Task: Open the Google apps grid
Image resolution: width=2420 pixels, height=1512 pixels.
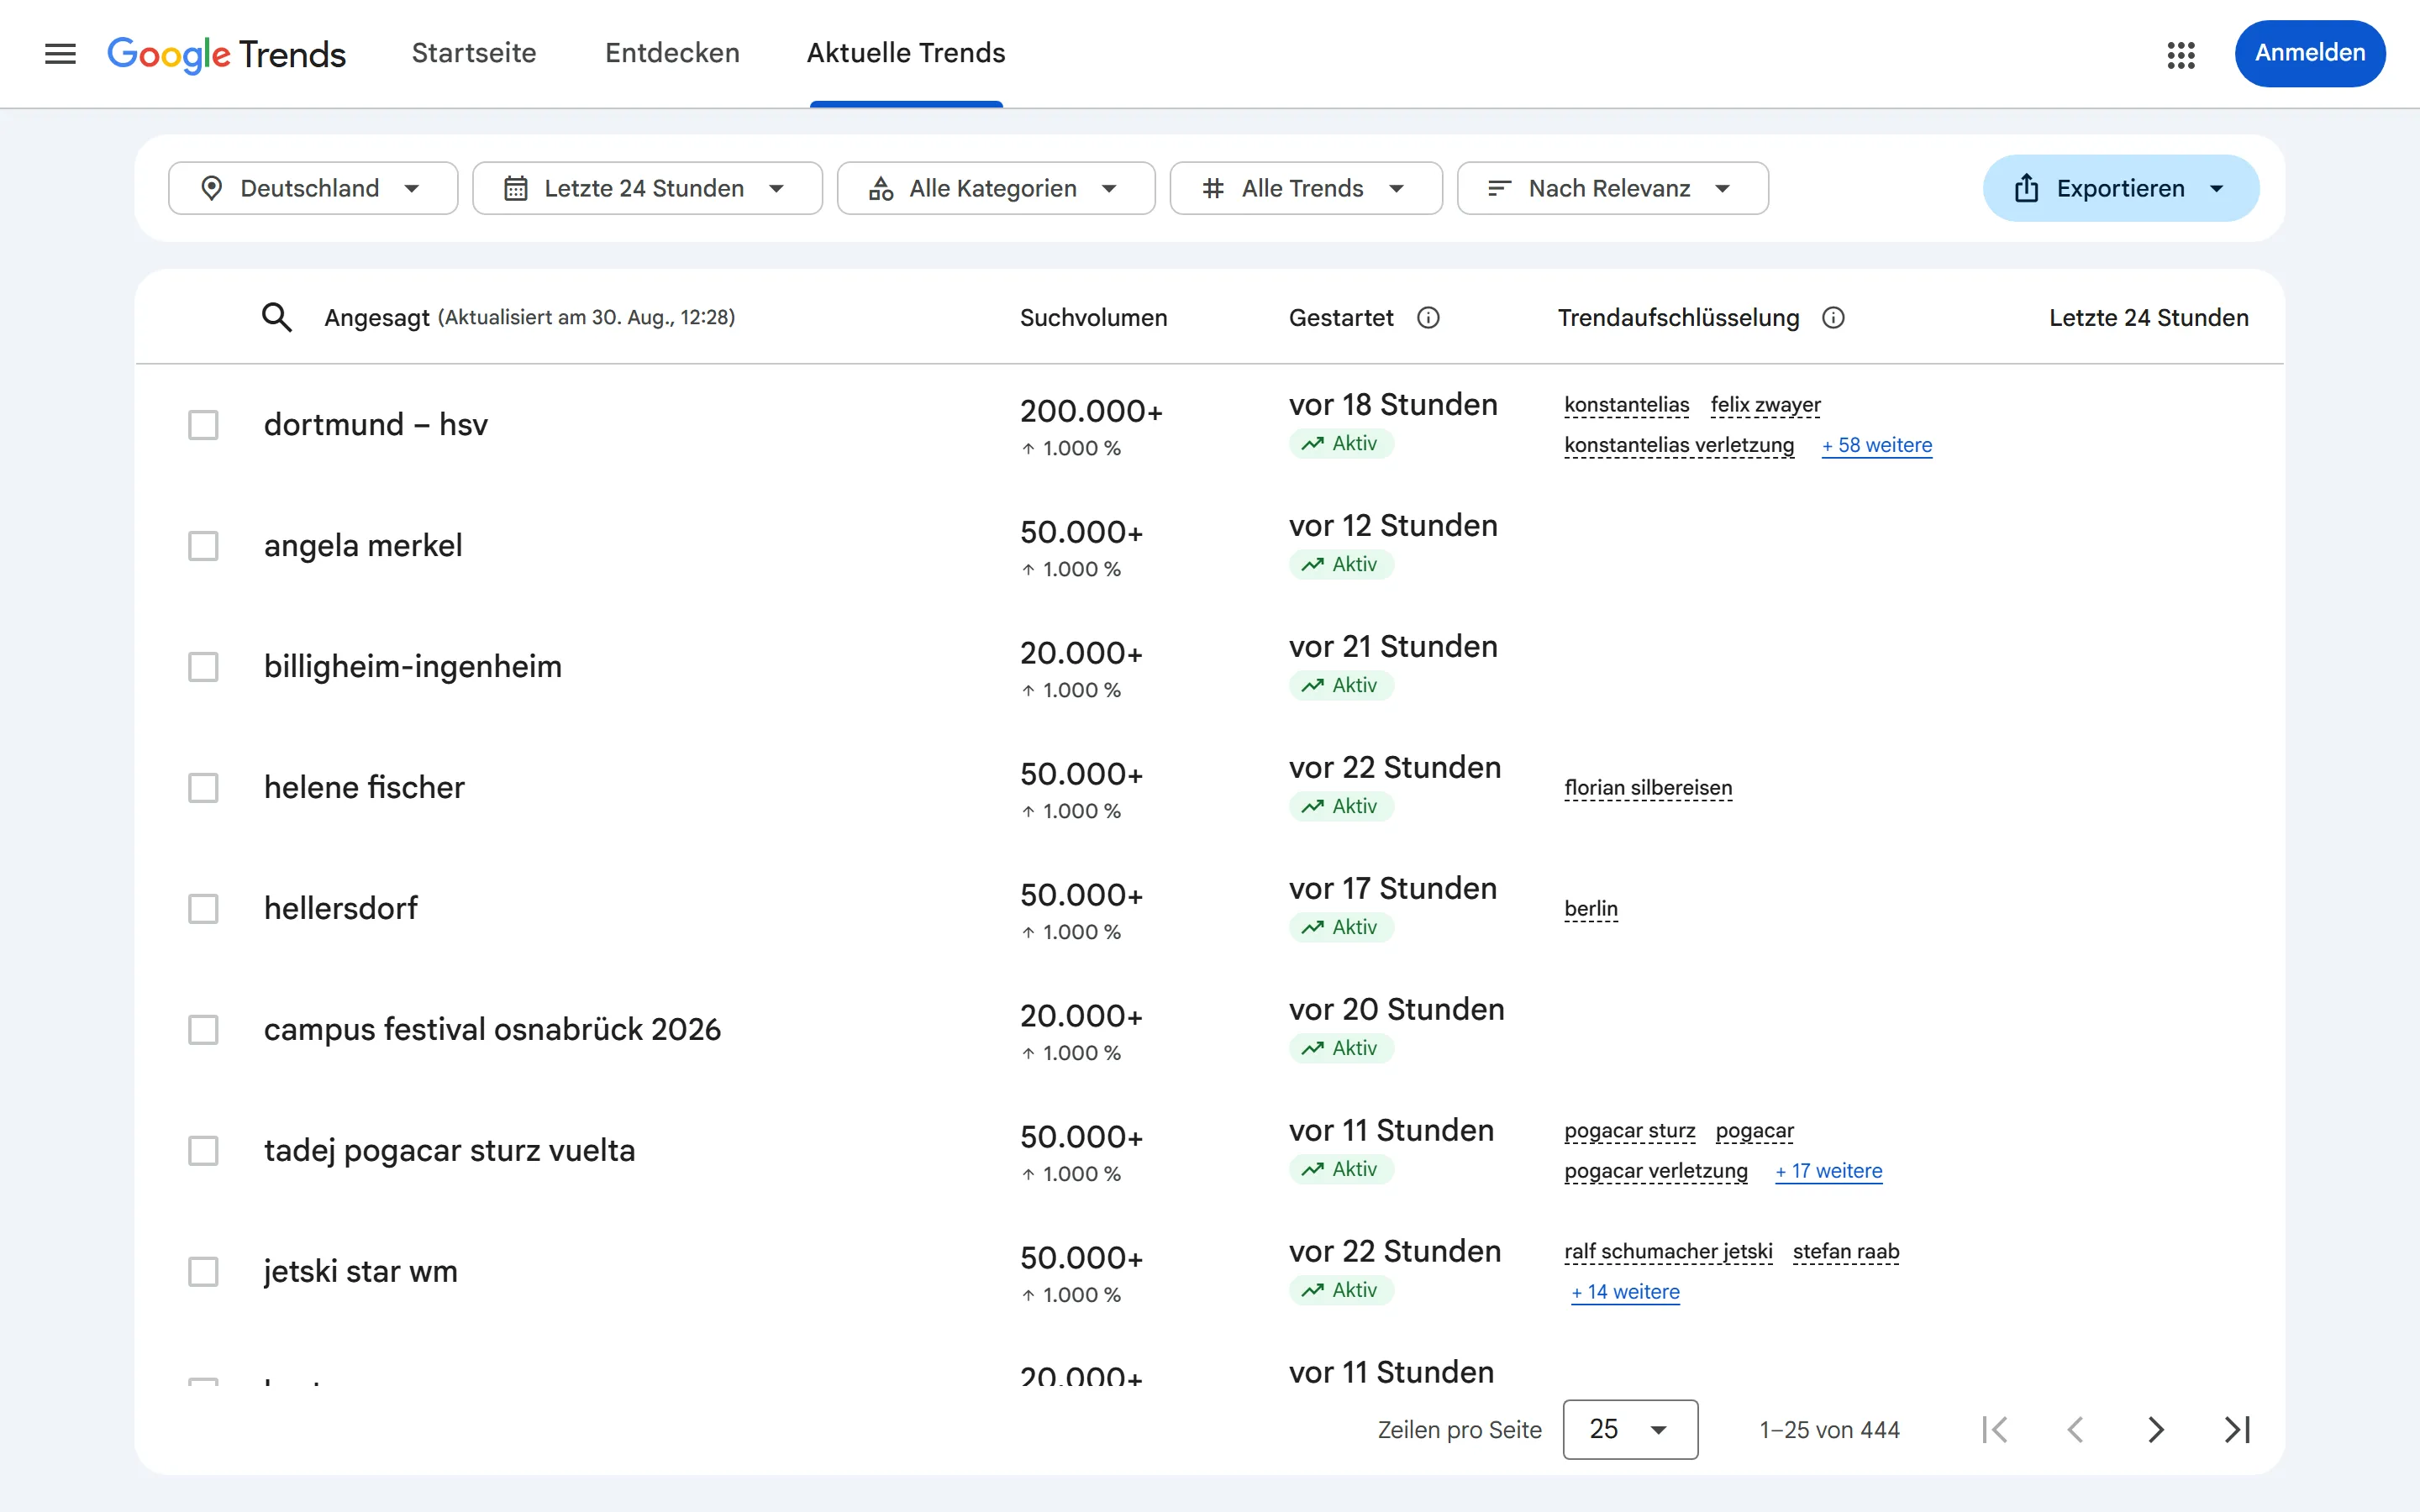Action: 2180,54
